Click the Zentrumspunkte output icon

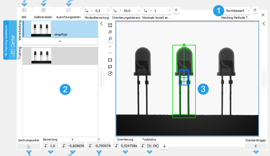(x=28, y=147)
